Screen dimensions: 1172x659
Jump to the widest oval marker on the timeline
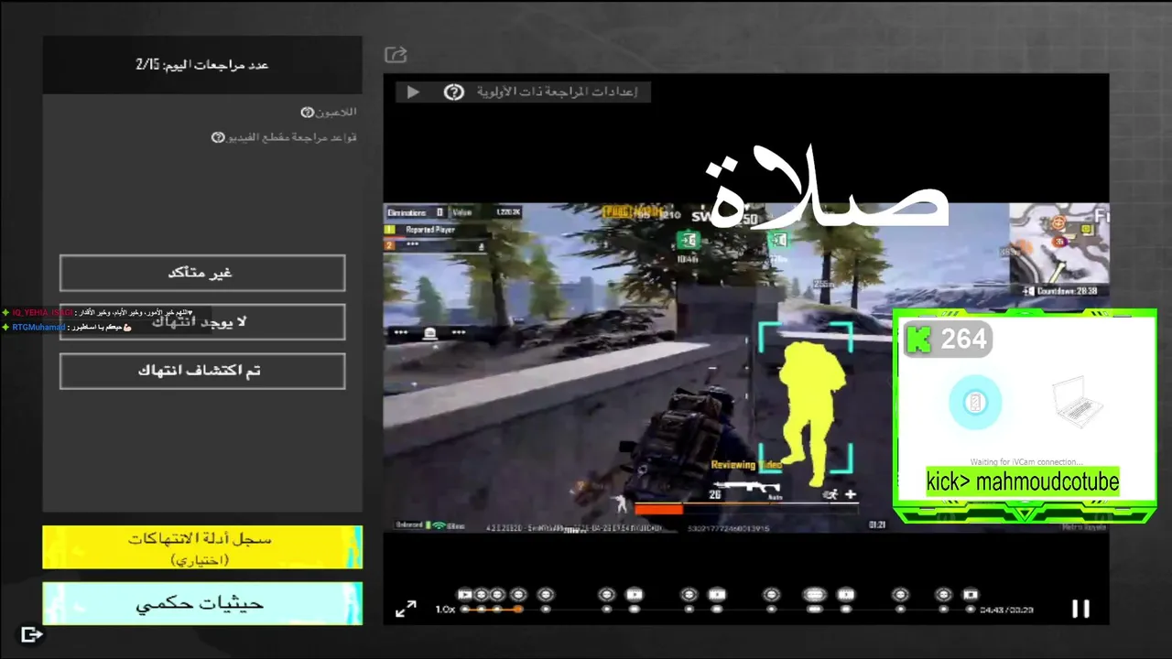pos(814,595)
